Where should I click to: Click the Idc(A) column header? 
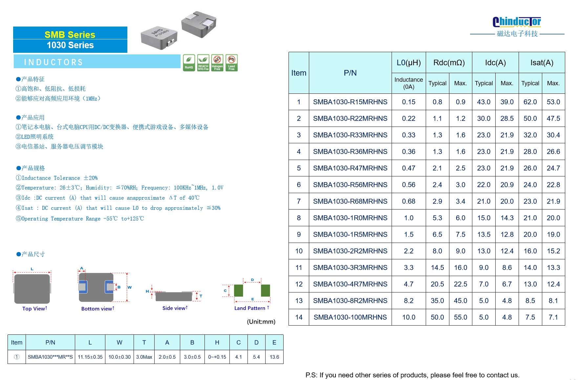[x=495, y=63]
